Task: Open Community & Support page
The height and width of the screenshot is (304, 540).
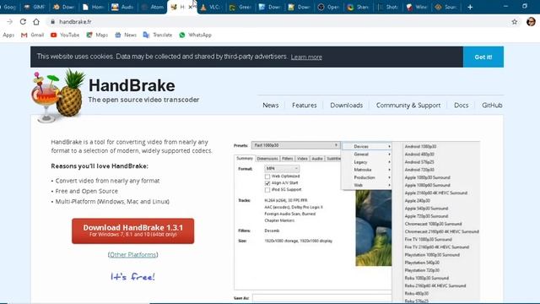Action: 408,105
